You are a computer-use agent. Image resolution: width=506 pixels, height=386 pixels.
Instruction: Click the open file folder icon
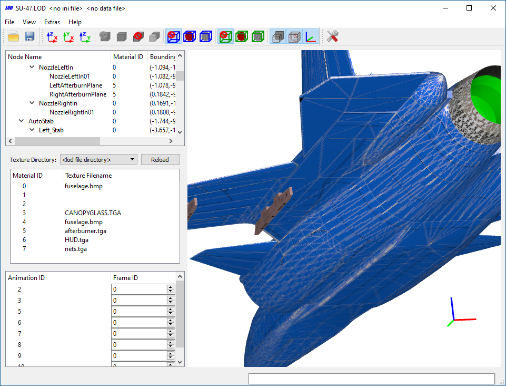click(x=13, y=36)
